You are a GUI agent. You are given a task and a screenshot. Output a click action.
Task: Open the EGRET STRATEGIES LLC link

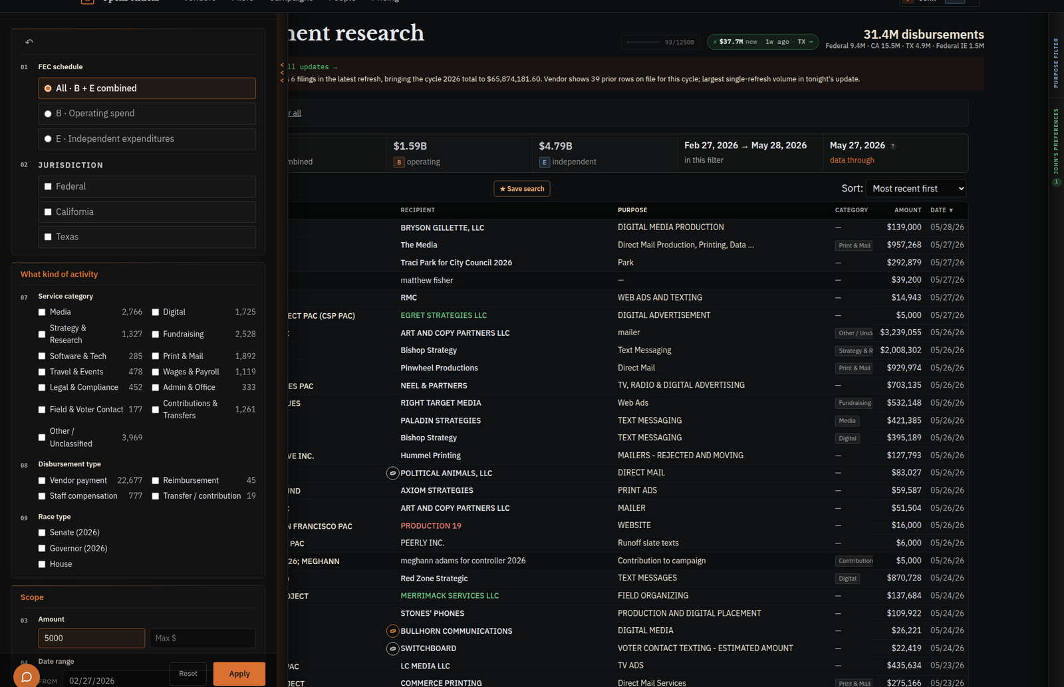[444, 315]
